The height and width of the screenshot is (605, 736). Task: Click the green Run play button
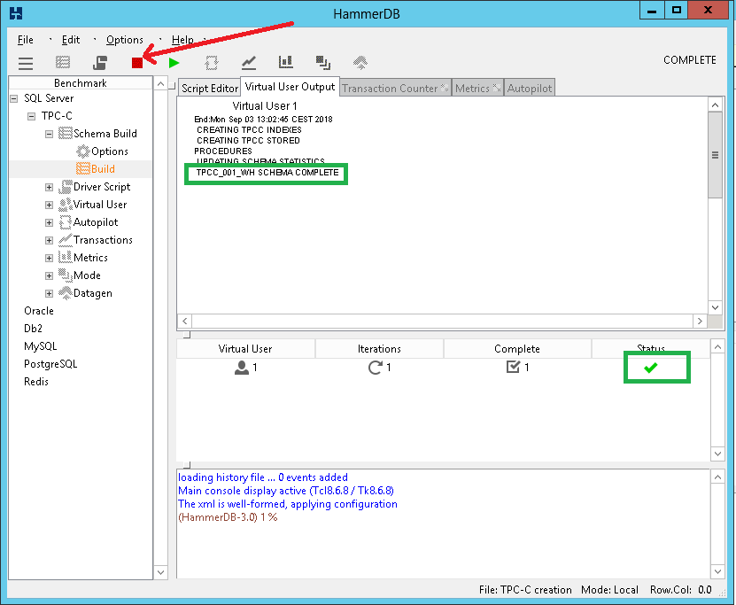[x=174, y=63]
